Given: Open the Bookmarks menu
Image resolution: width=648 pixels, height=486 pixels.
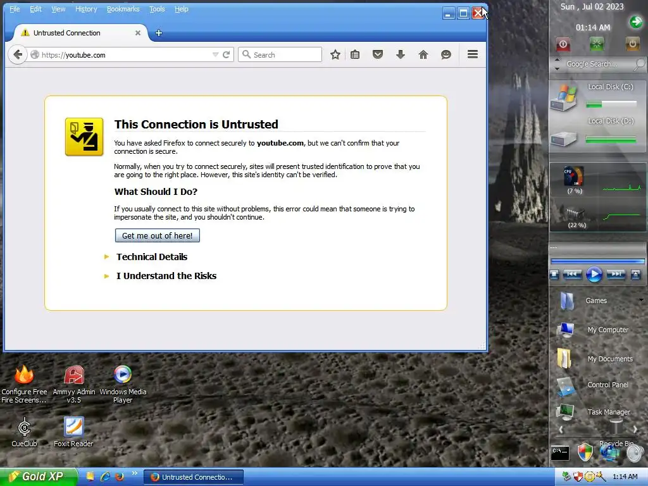Looking at the screenshot, I should [x=123, y=9].
